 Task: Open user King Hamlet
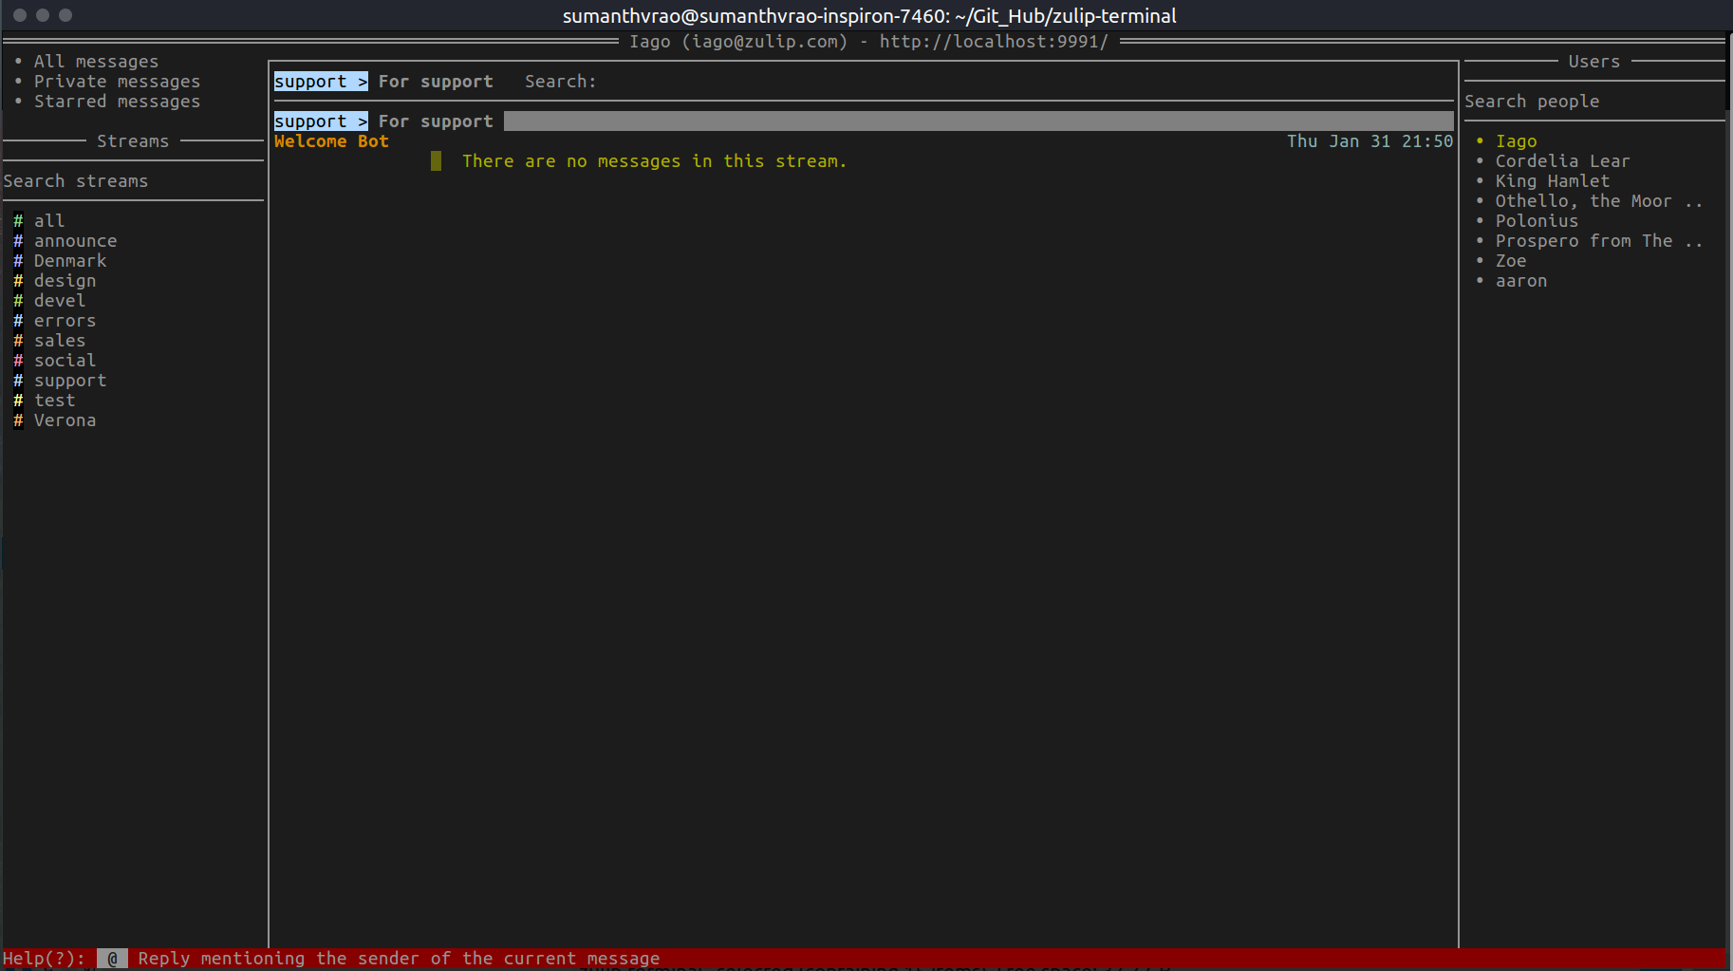pos(1552,181)
